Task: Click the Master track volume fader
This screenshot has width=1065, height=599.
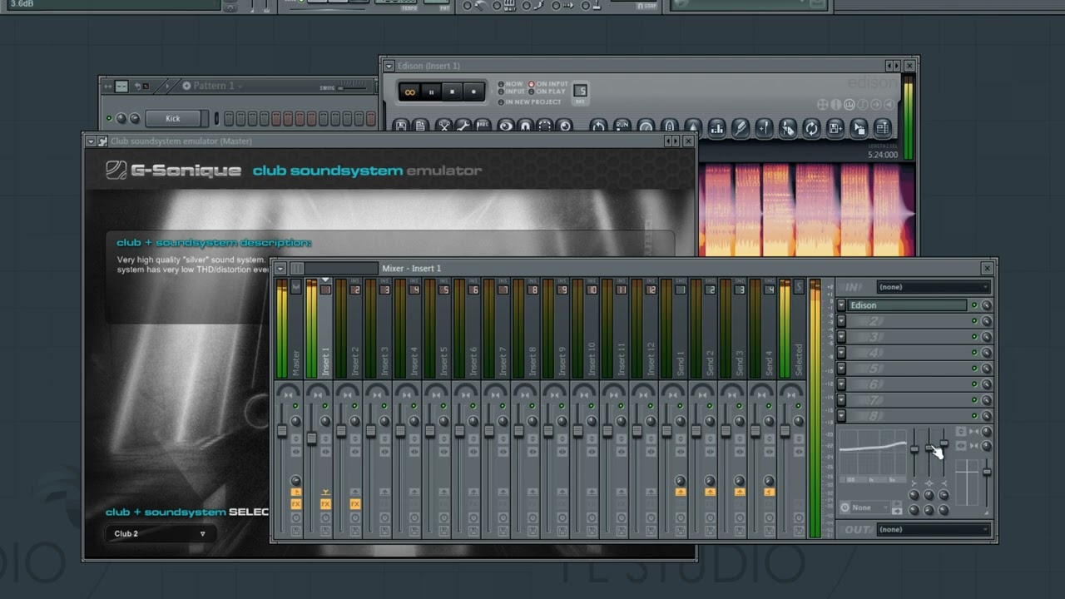Action: (282, 430)
